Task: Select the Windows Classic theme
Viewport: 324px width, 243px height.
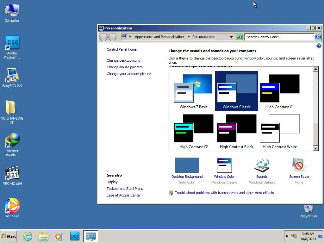Action: [x=237, y=91]
